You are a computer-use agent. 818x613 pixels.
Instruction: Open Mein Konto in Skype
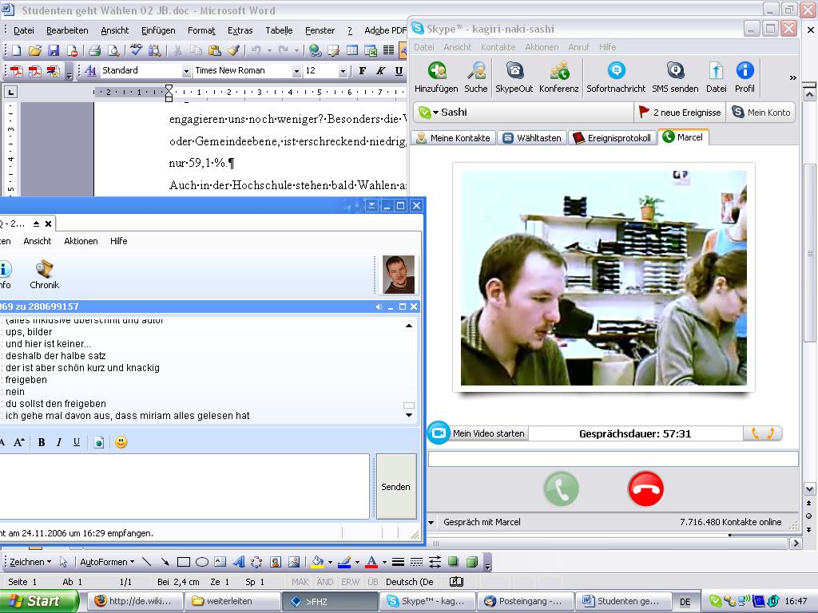coord(761,112)
